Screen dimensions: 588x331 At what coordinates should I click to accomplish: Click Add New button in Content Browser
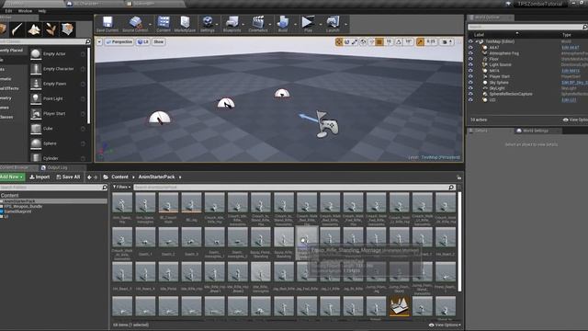(x=12, y=177)
